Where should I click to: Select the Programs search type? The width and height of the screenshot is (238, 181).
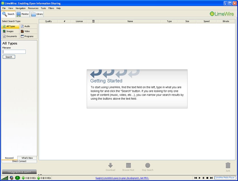coord(28,36)
